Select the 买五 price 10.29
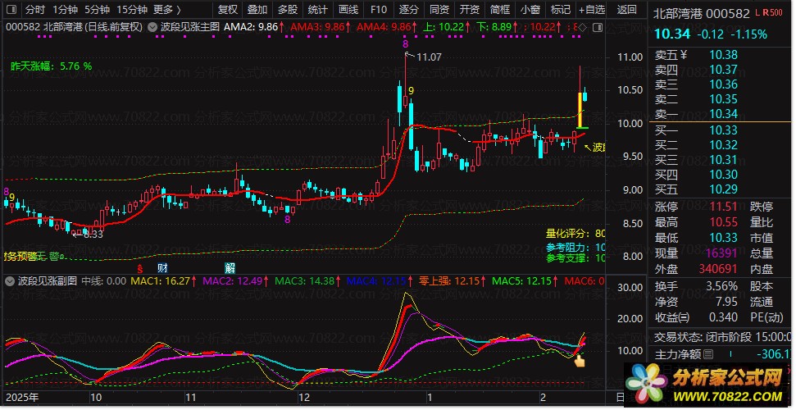The height and width of the screenshot is (410, 796). pyautogui.click(x=723, y=189)
